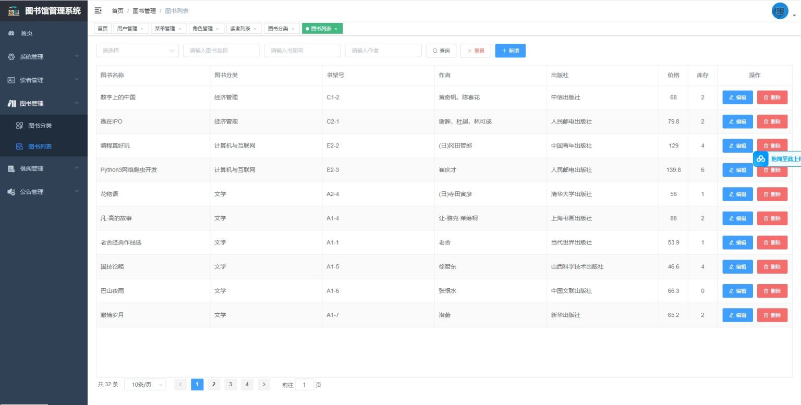Close the 图书分类 tab
The width and height of the screenshot is (801, 405).
[x=293, y=29]
